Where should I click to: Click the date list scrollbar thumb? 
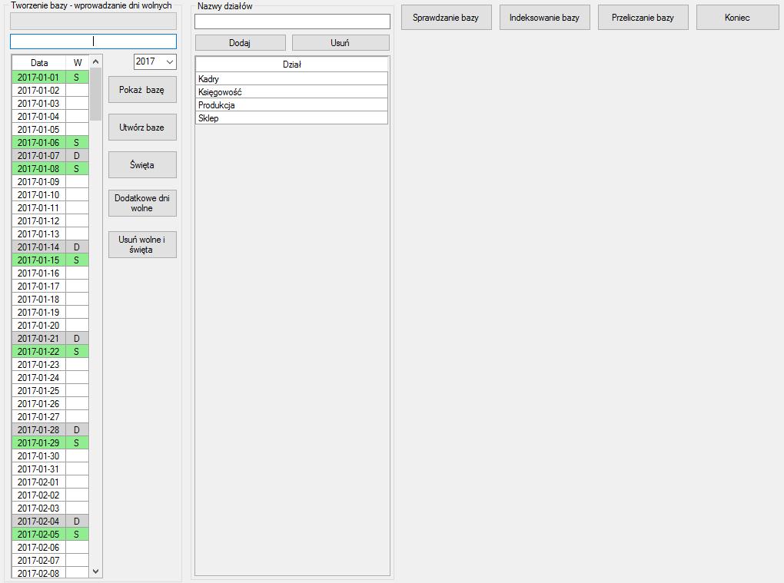point(96,94)
